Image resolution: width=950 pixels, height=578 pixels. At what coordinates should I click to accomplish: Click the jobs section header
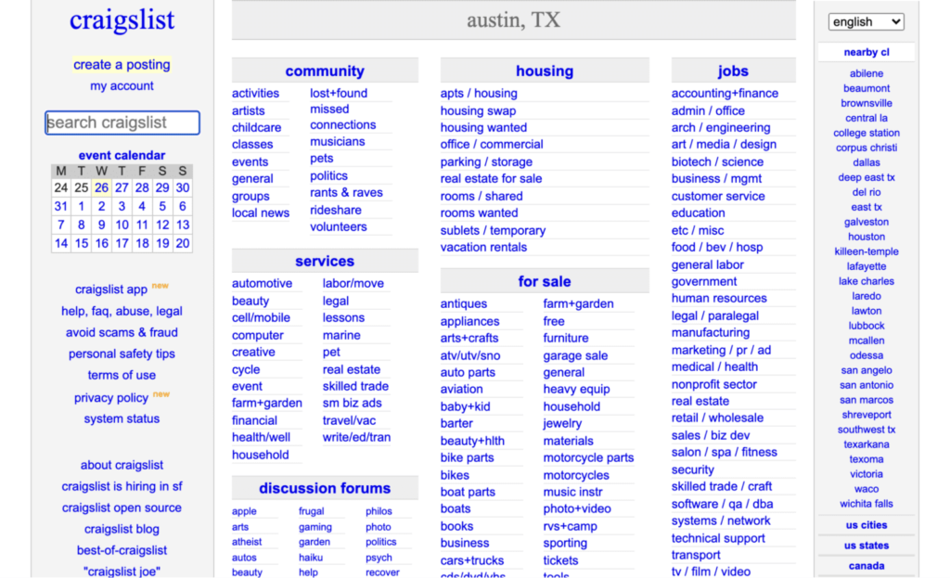tap(733, 71)
